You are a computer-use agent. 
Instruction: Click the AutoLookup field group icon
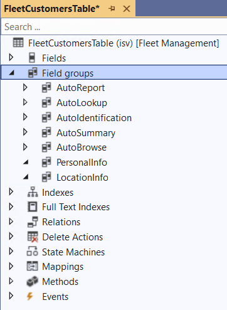46,102
